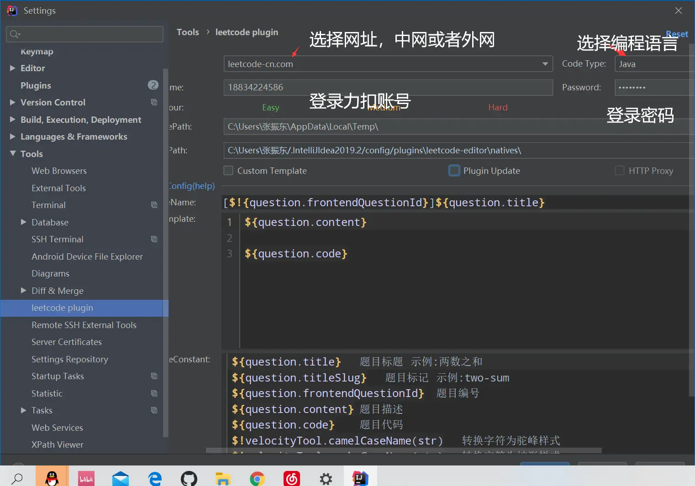This screenshot has width=695, height=486.
Task: Click the per-project icon beside Tasks
Action: coord(154,410)
